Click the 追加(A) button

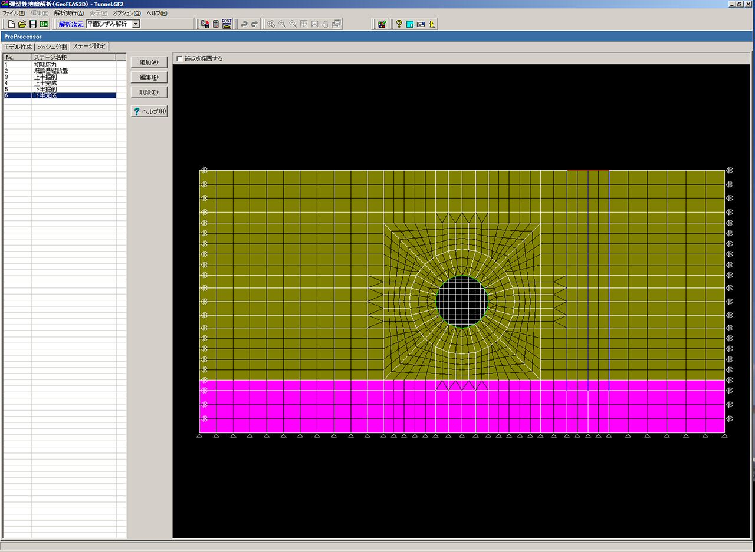pyautogui.click(x=149, y=62)
